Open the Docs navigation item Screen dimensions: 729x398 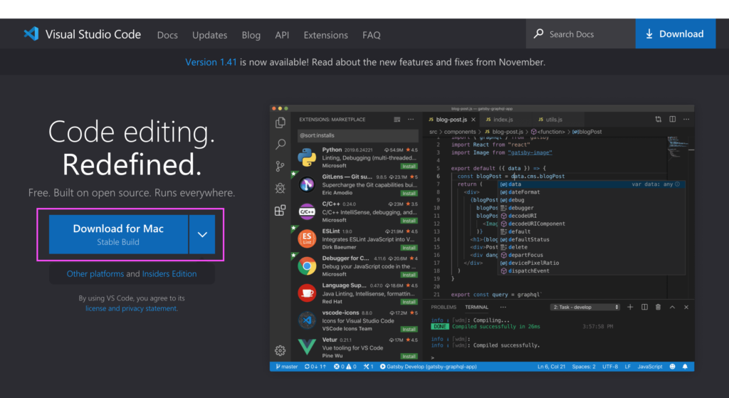click(167, 35)
